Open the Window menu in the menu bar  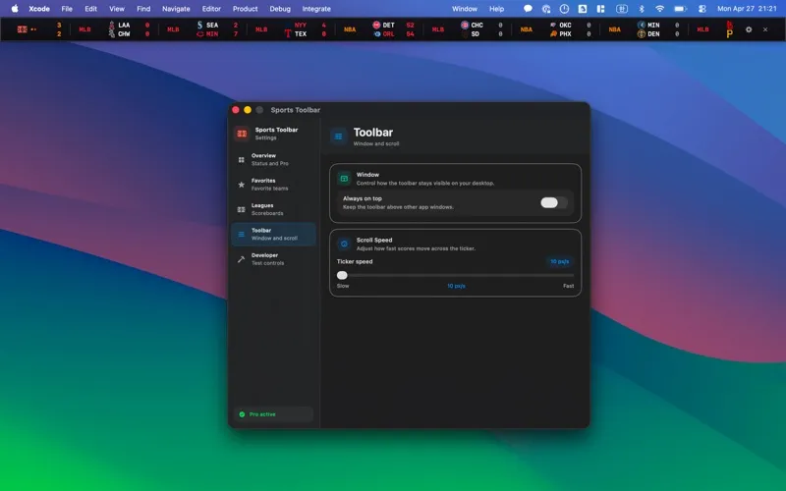tap(465, 9)
